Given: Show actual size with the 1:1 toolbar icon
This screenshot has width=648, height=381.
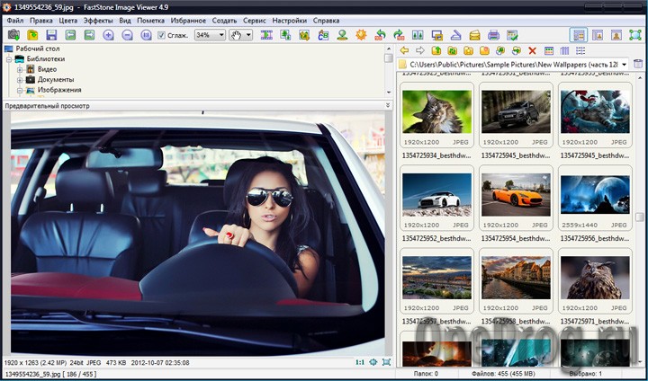Looking at the screenshot, I should pyautogui.click(x=146, y=35).
